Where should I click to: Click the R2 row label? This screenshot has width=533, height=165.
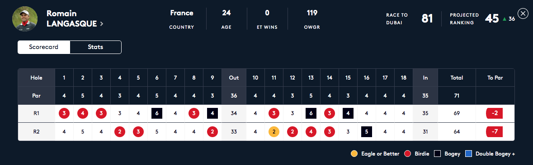36,132
